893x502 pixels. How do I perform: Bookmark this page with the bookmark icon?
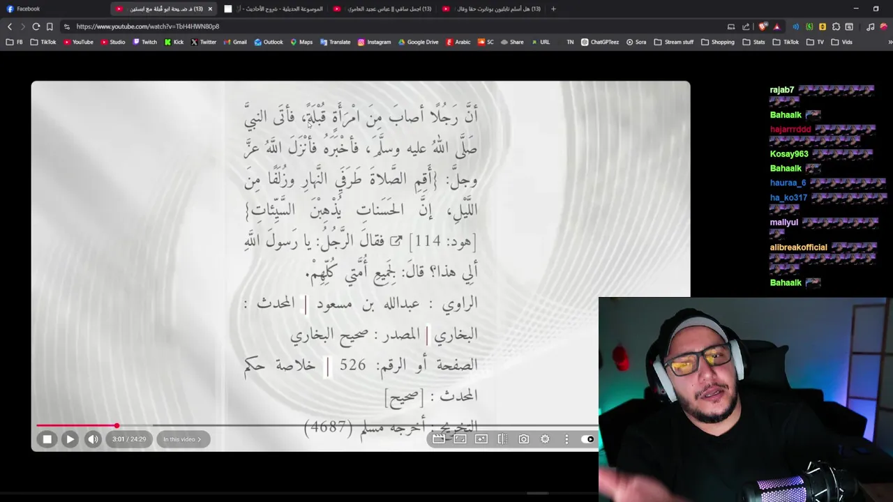tap(50, 26)
